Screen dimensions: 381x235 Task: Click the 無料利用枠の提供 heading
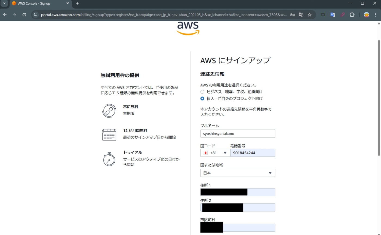click(120, 76)
